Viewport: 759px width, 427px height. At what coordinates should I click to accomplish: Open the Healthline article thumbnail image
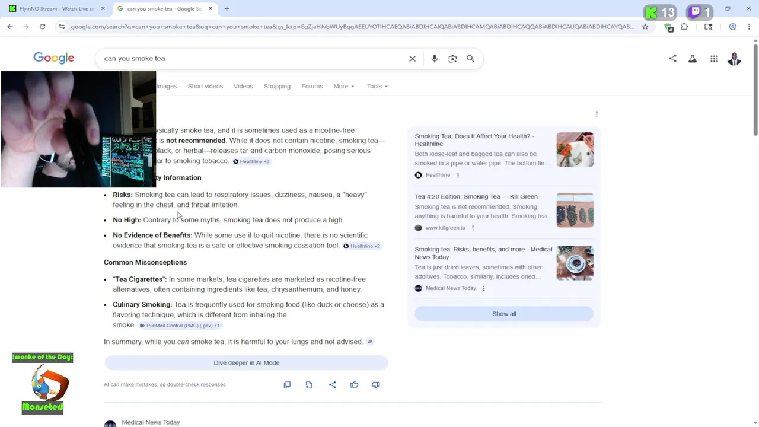pos(575,149)
